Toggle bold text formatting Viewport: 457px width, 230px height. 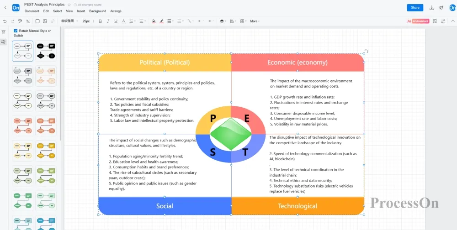click(x=100, y=21)
